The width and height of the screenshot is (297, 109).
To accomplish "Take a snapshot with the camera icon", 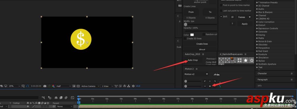I will point(45,86).
